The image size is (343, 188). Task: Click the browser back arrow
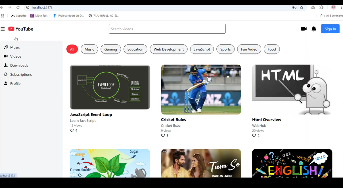click(x=2, y=7)
